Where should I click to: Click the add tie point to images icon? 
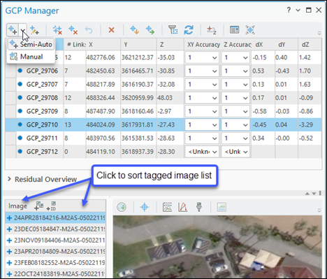tap(38, 206)
